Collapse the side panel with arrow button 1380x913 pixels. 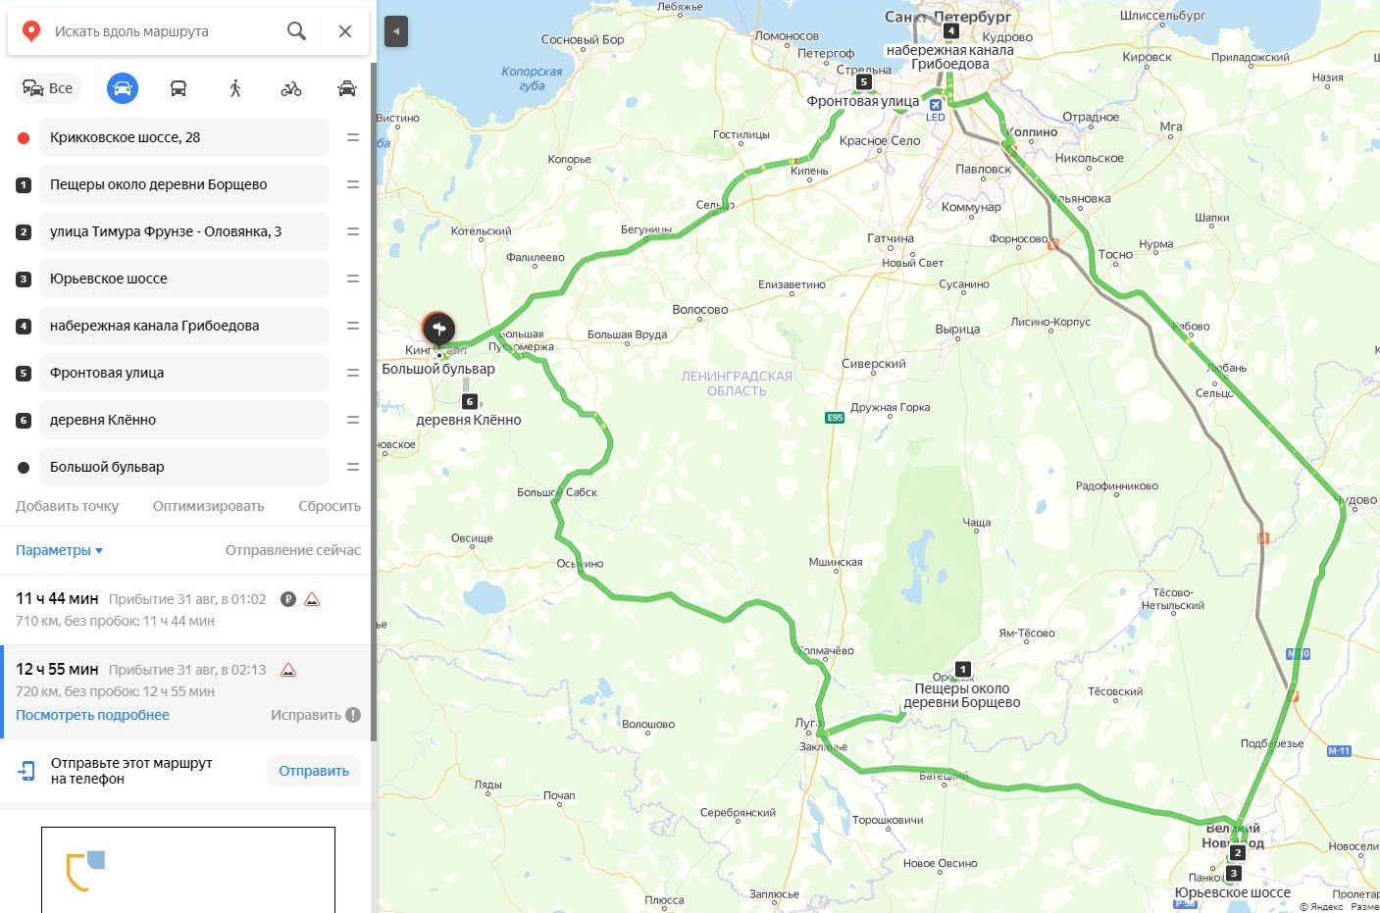click(396, 31)
